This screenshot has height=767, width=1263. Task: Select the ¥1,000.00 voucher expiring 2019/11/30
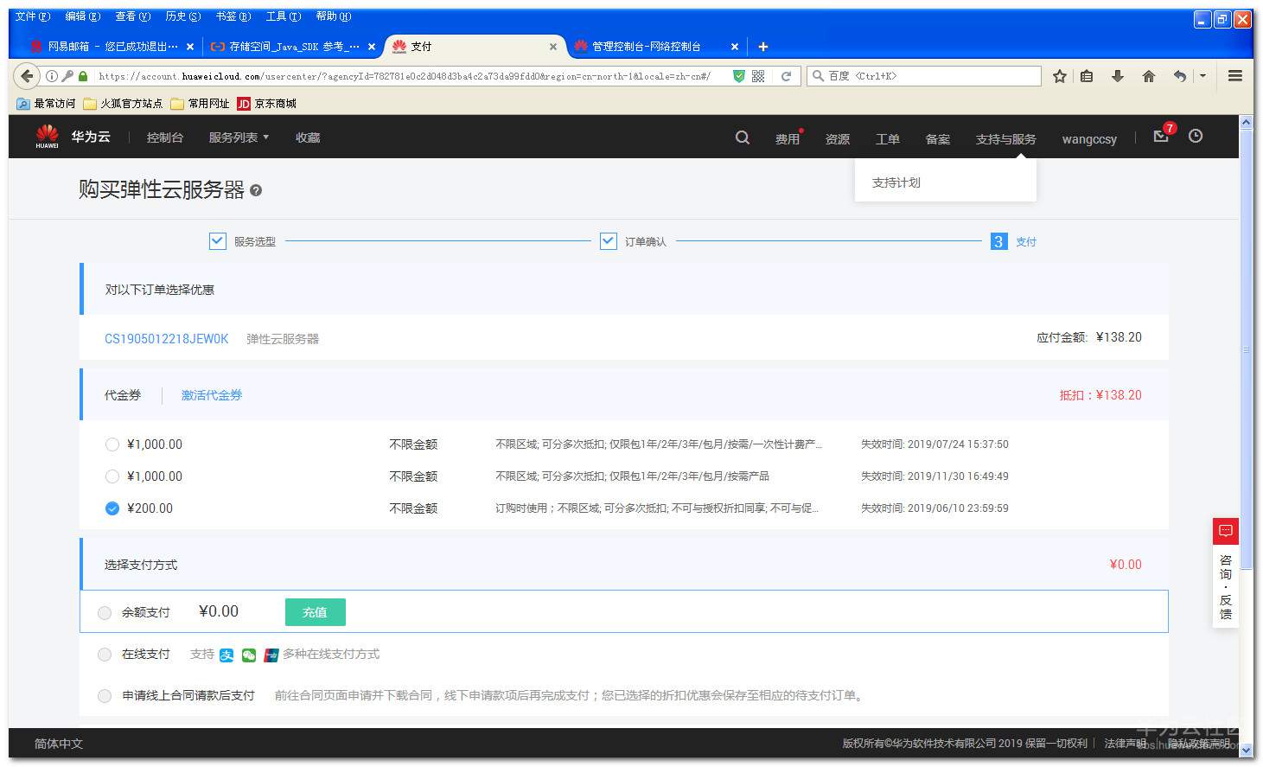pyautogui.click(x=112, y=476)
